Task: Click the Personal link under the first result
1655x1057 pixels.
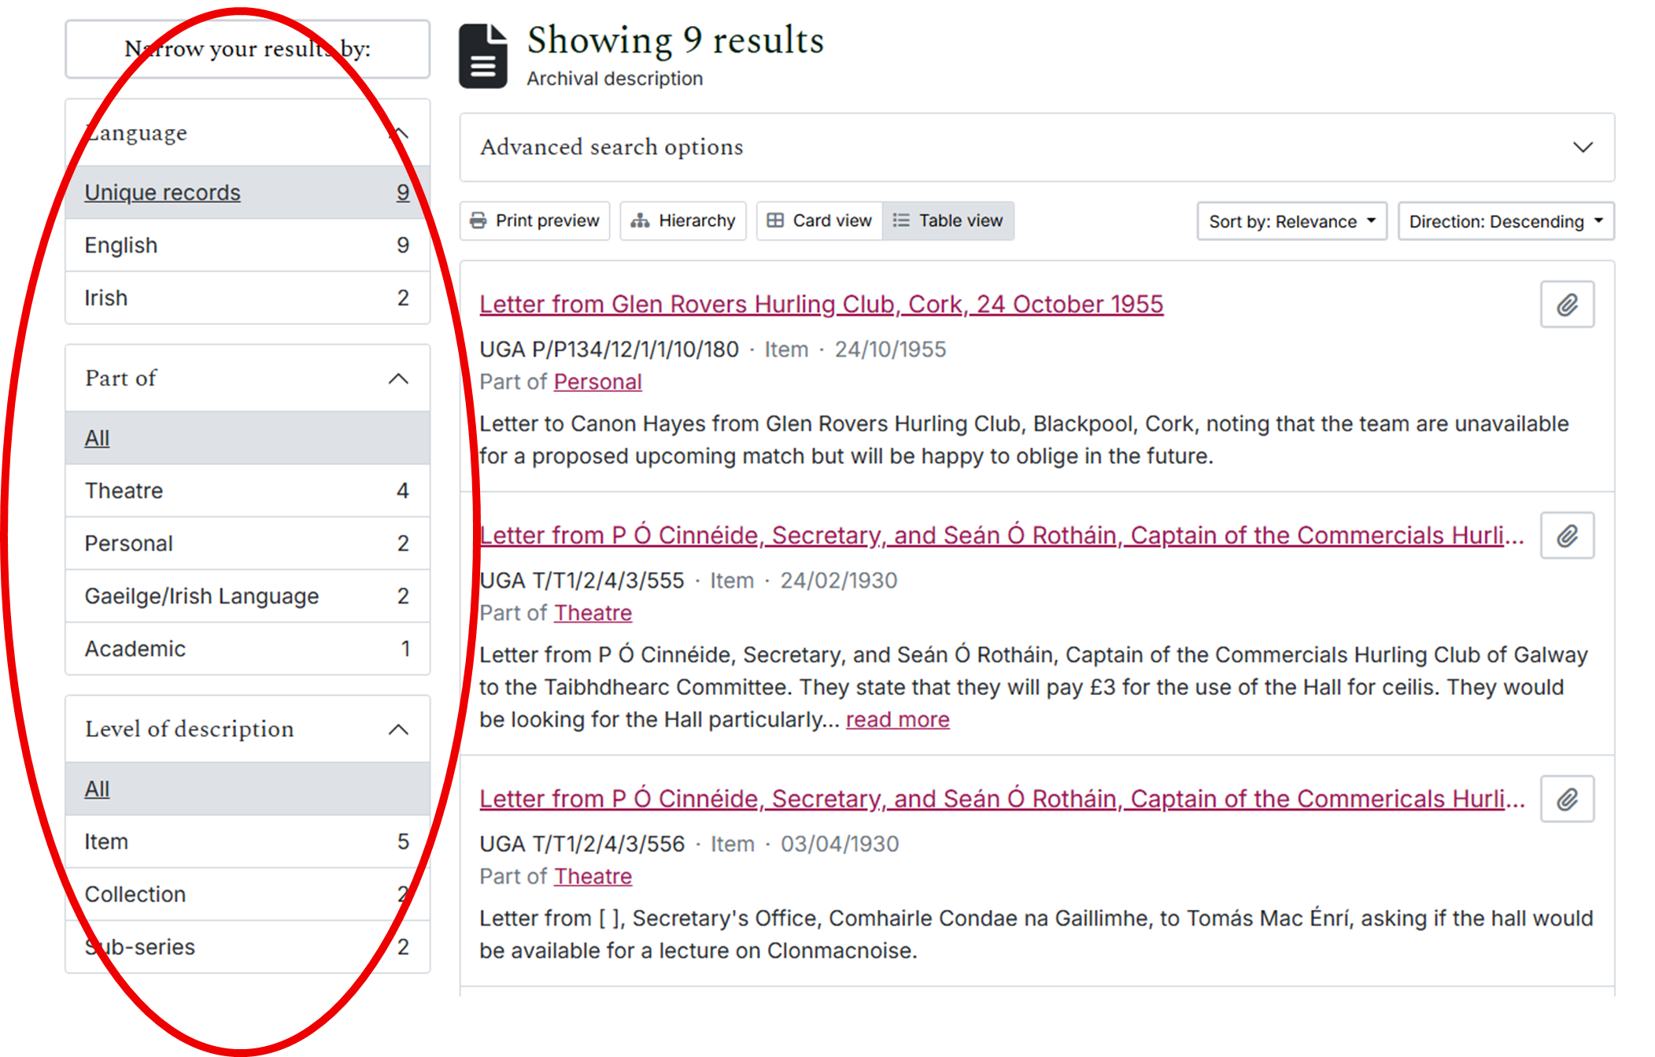Action: click(597, 382)
